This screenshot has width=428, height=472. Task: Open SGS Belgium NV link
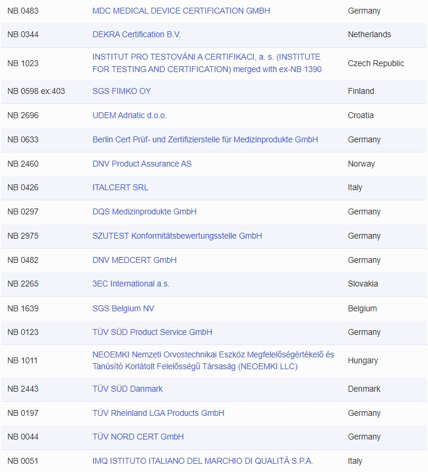click(x=123, y=308)
